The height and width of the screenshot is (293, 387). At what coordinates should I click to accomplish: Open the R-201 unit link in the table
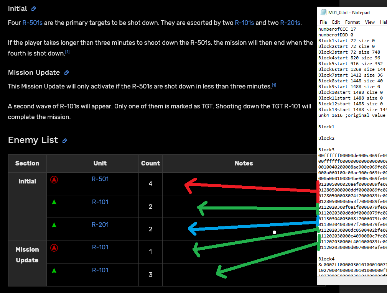[100, 224]
